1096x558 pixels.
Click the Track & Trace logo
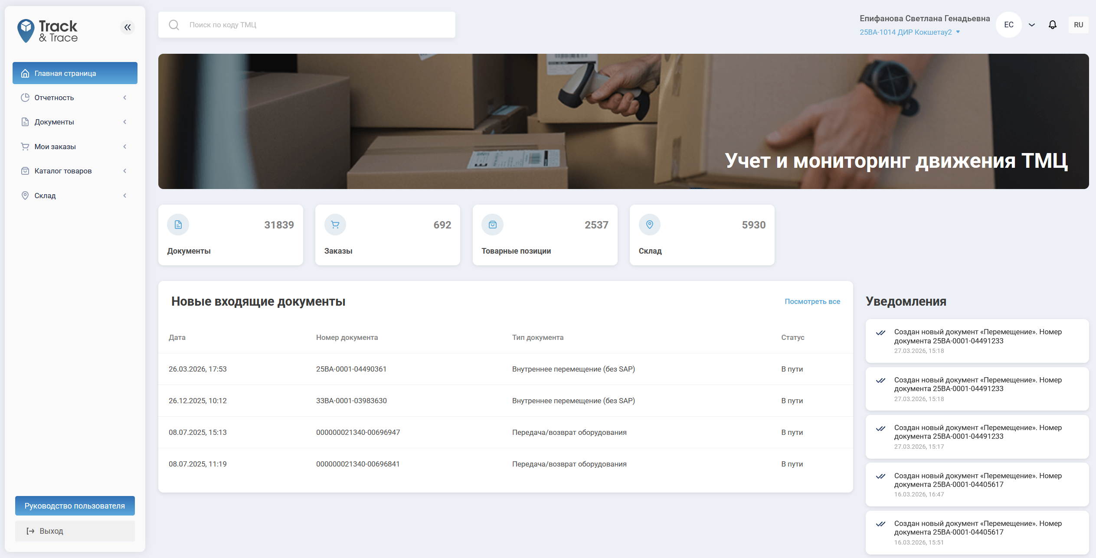(48, 31)
